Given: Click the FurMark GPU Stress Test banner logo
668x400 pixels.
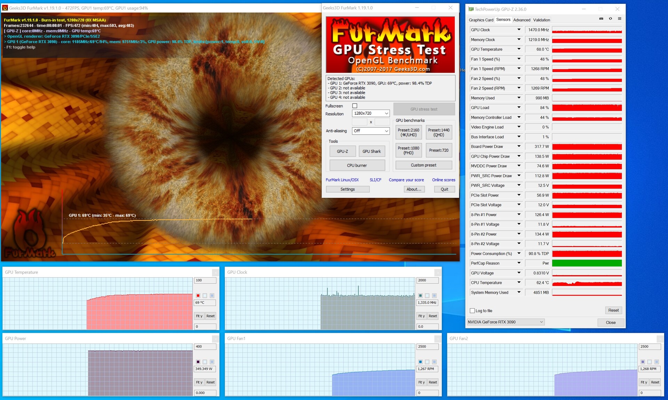Looking at the screenshot, I should point(390,45).
